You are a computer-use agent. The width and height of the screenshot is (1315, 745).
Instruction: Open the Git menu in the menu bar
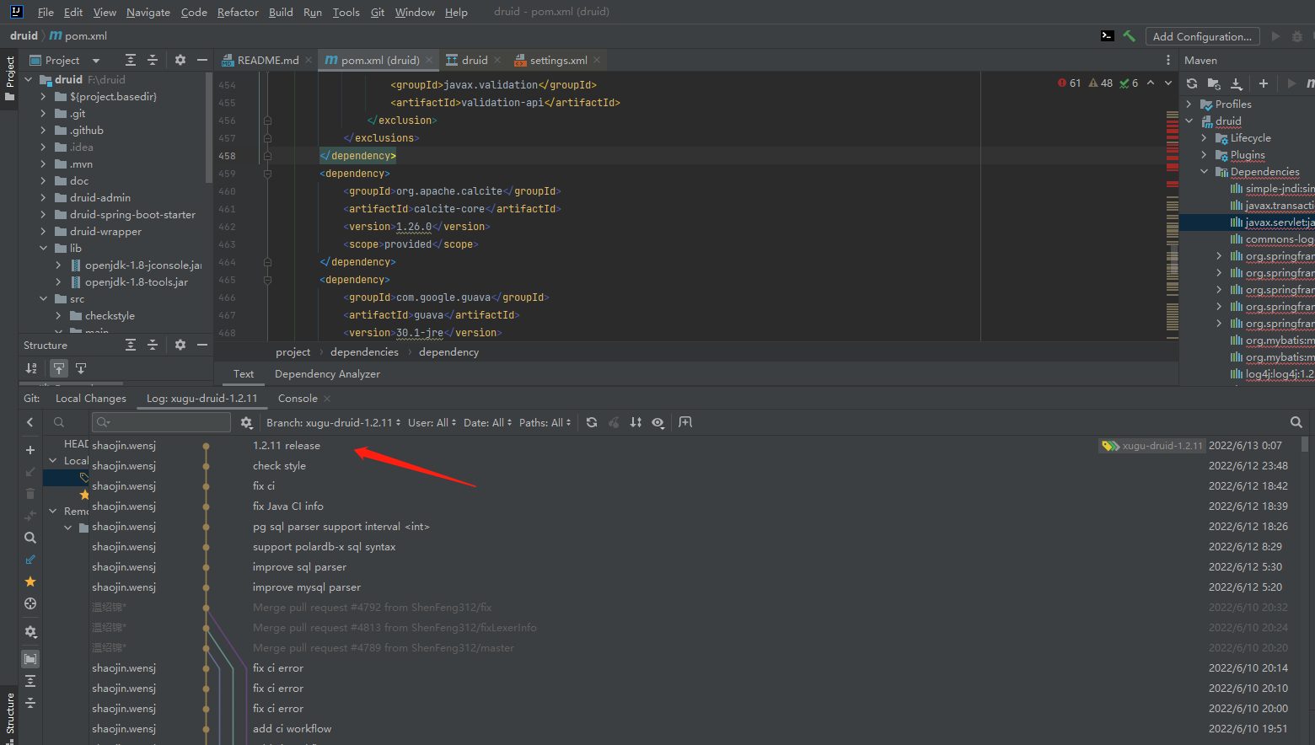(377, 12)
